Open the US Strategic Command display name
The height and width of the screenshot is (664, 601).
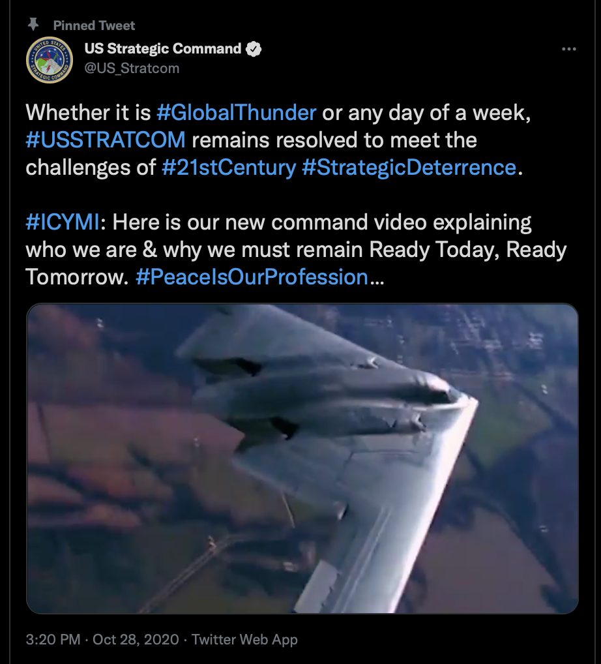163,49
